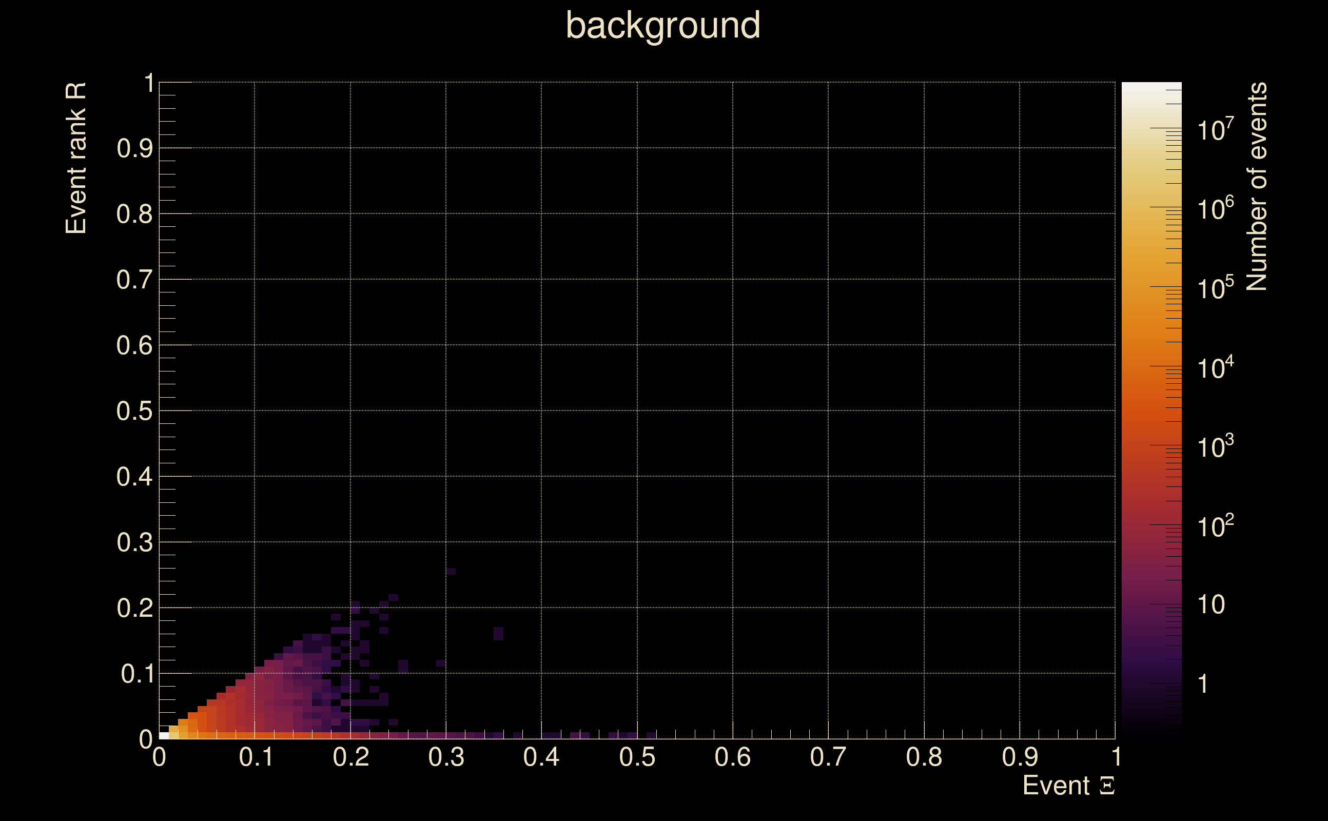Click the isolated purple bin above 0.3

coord(451,571)
